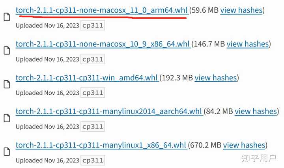Click file icon beside macosx_10_9_x86_64 wheel
Viewport: 284px width, 168px height.
pos(7,51)
